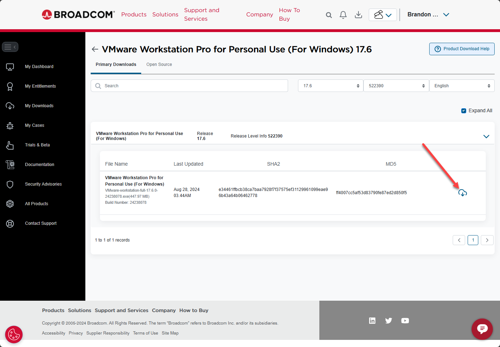The width and height of the screenshot is (500, 347).
Task: Open the Privacy footer link
Action: [76, 333]
